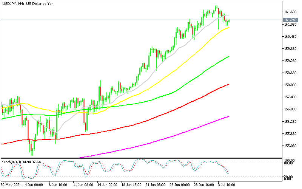The width and height of the screenshot is (302, 189).
Task: Click the stochastic 80.00 level label
Action: (289, 163)
